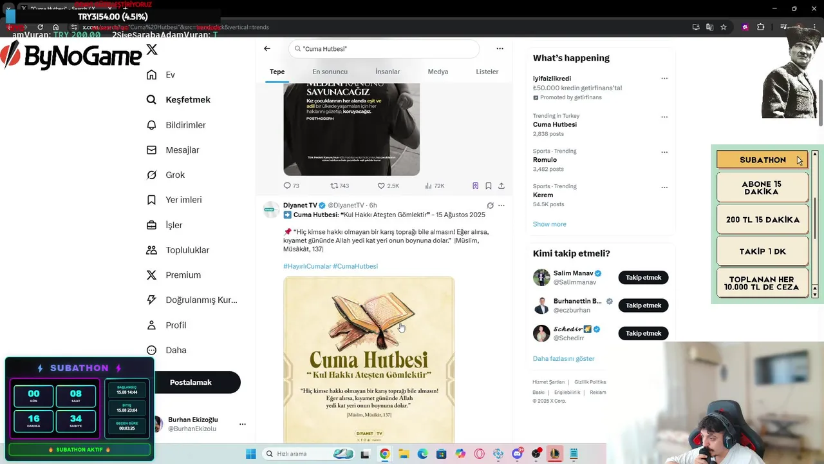The height and width of the screenshot is (464, 824).
Task: Go back with the search arrow
Action: tap(267, 48)
